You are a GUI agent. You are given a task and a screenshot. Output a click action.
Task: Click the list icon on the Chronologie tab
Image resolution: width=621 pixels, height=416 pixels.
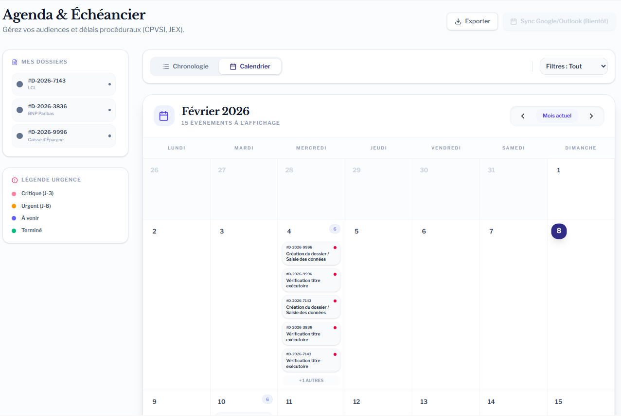point(165,66)
